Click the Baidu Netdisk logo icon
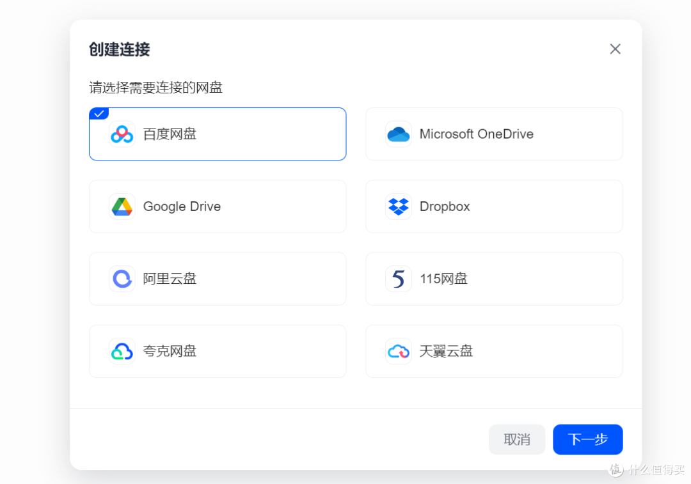 pyautogui.click(x=122, y=134)
